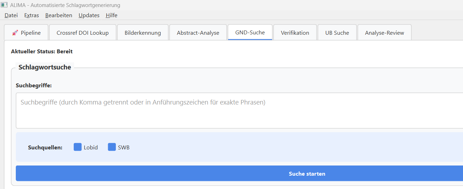
Task: Select the GND-Suche tab
Action: pyautogui.click(x=250, y=32)
